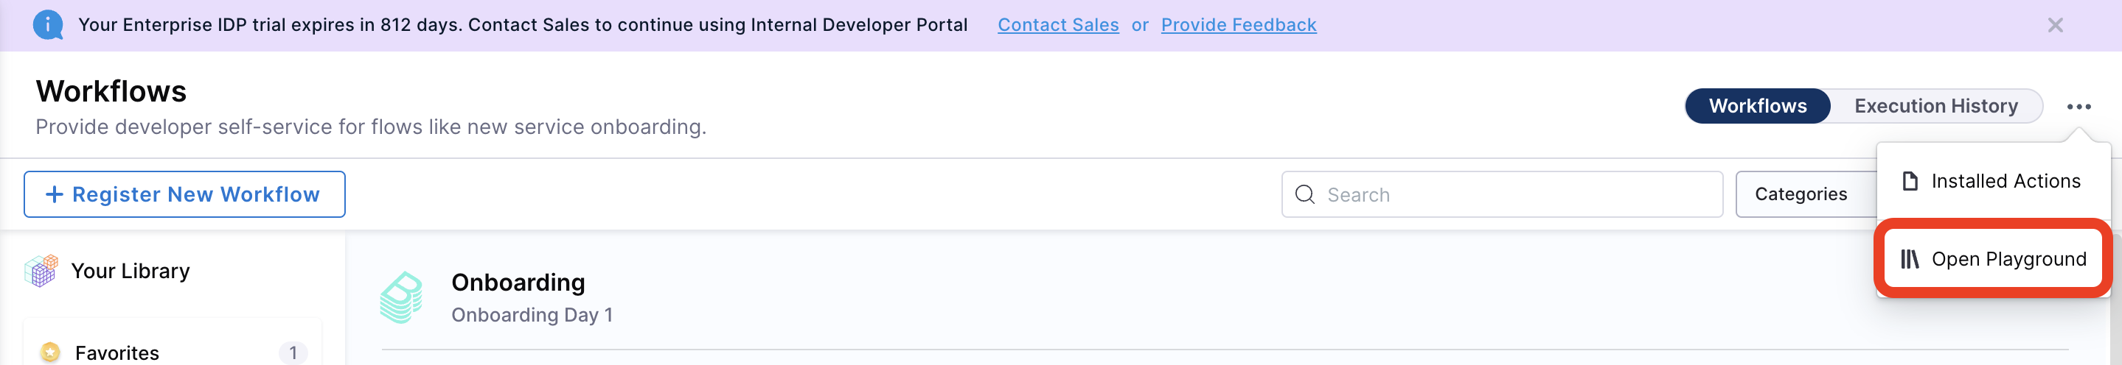Open the Contact Sales link
Image resolution: width=2122 pixels, height=365 pixels.
tap(1058, 25)
